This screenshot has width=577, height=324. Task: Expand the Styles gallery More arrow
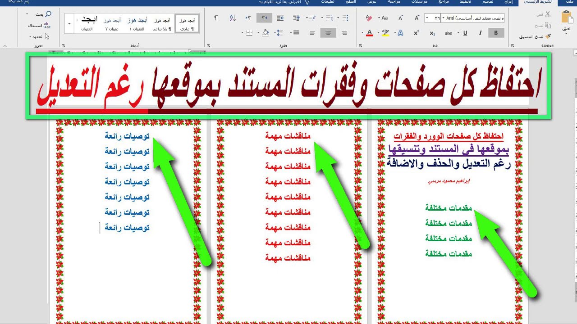[x=69, y=23]
